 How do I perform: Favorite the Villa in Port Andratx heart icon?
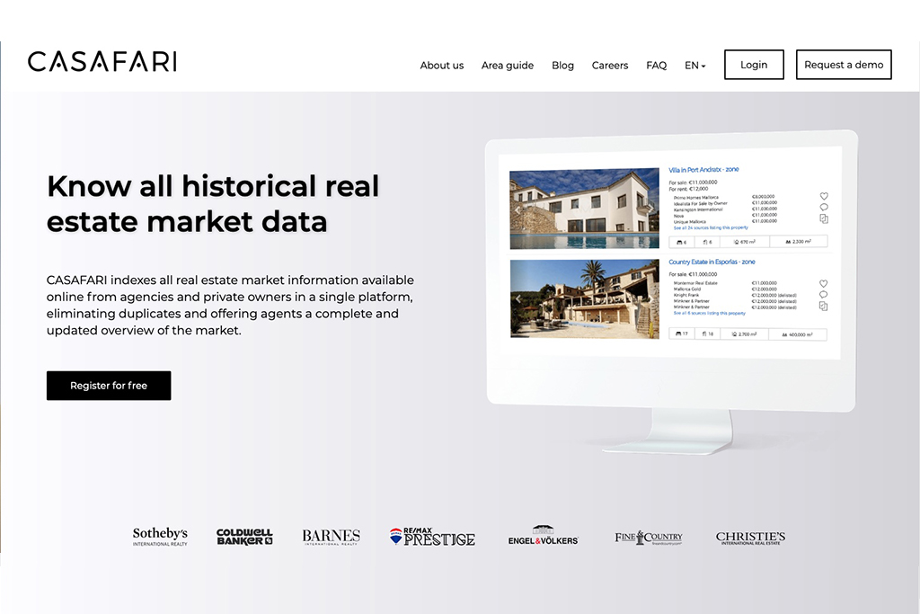(x=824, y=196)
